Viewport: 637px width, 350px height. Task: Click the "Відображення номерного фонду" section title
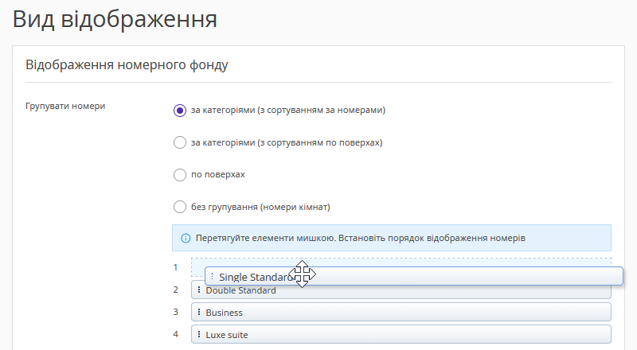(127, 65)
